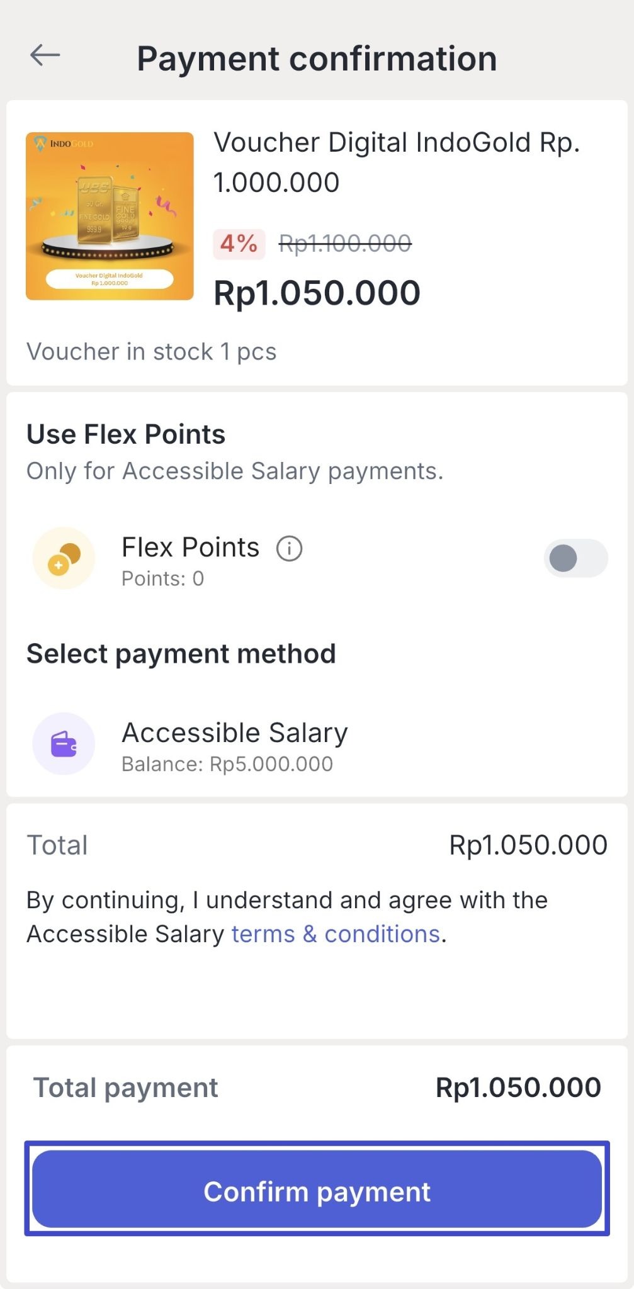Viewport: 634px width, 1289px height.
Task: Select Accessible Salary payment method
Action: point(234,733)
